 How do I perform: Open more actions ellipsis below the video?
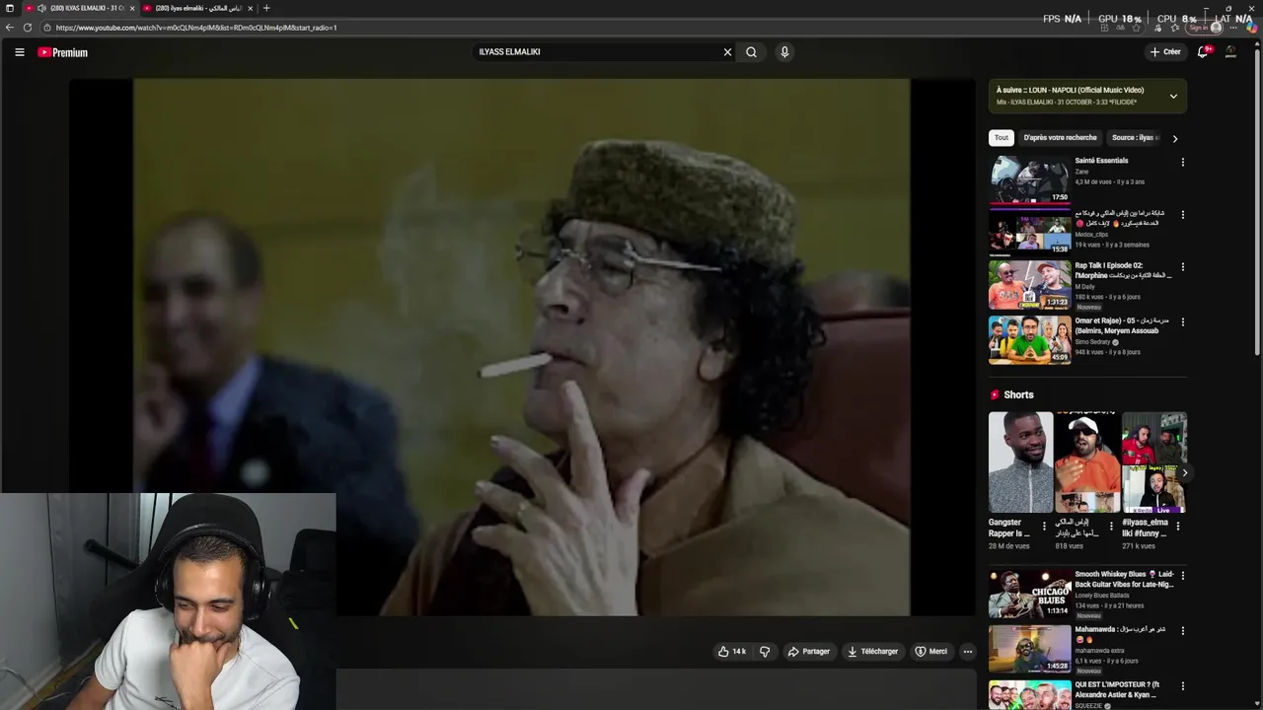pos(968,652)
